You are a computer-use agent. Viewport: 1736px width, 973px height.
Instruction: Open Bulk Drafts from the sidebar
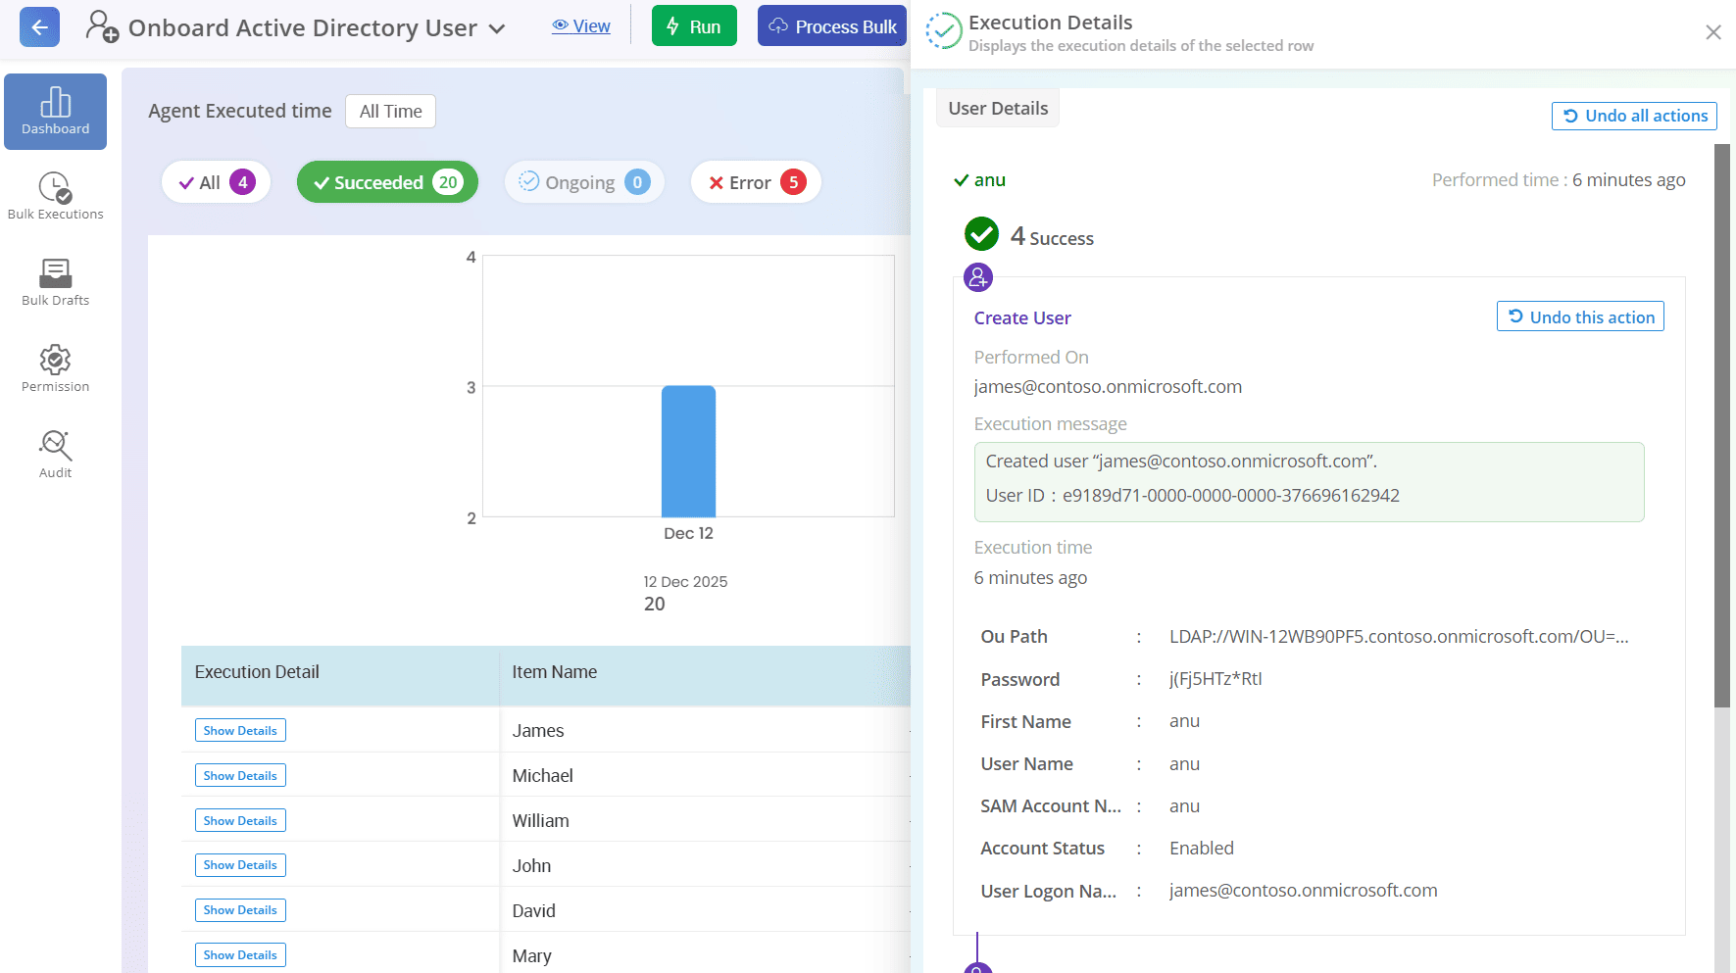(x=54, y=275)
